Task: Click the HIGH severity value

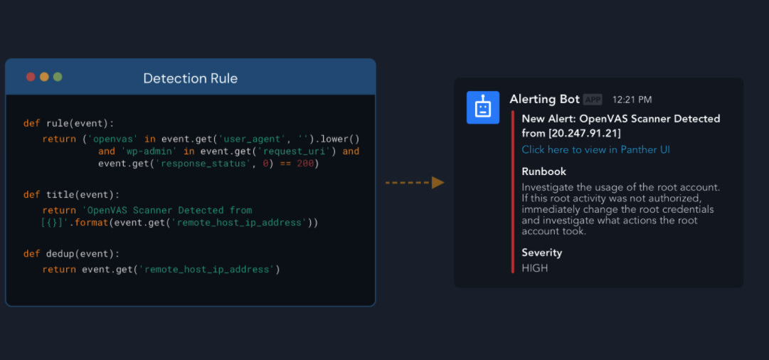Action: pos(535,268)
